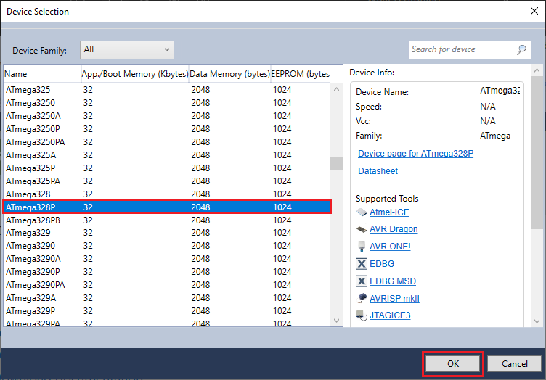This screenshot has width=546, height=380.
Task: Open the AVRISP mkII link
Action: pyautogui.click(x=394, y=298)
